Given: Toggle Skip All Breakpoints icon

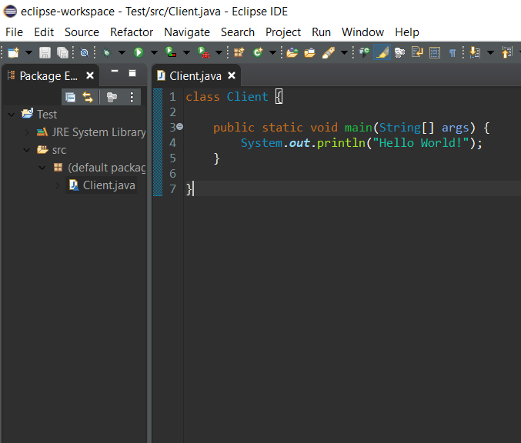Looking at the screenshot, I should pos(85,52).
